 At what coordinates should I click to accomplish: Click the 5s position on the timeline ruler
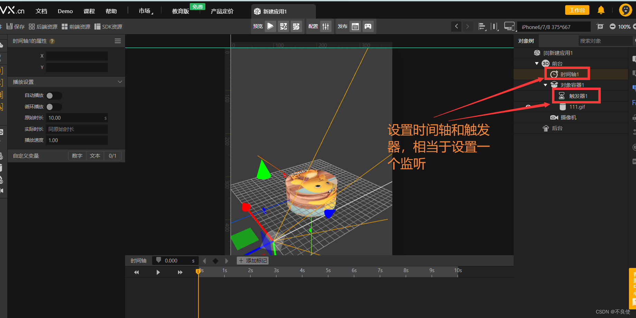pyautogui.click(x=328, y=271)
